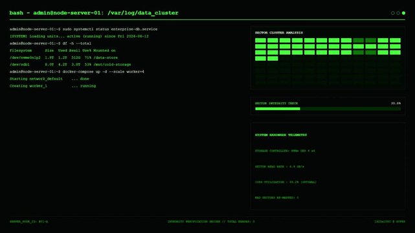Click the terminal title 'bash - admin@node-server-01'
The height and width of the screenshot is (233, 415).
(56, 13)
